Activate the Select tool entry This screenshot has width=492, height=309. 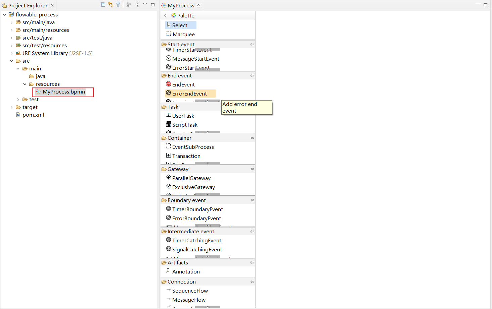(x=180, y=25)
